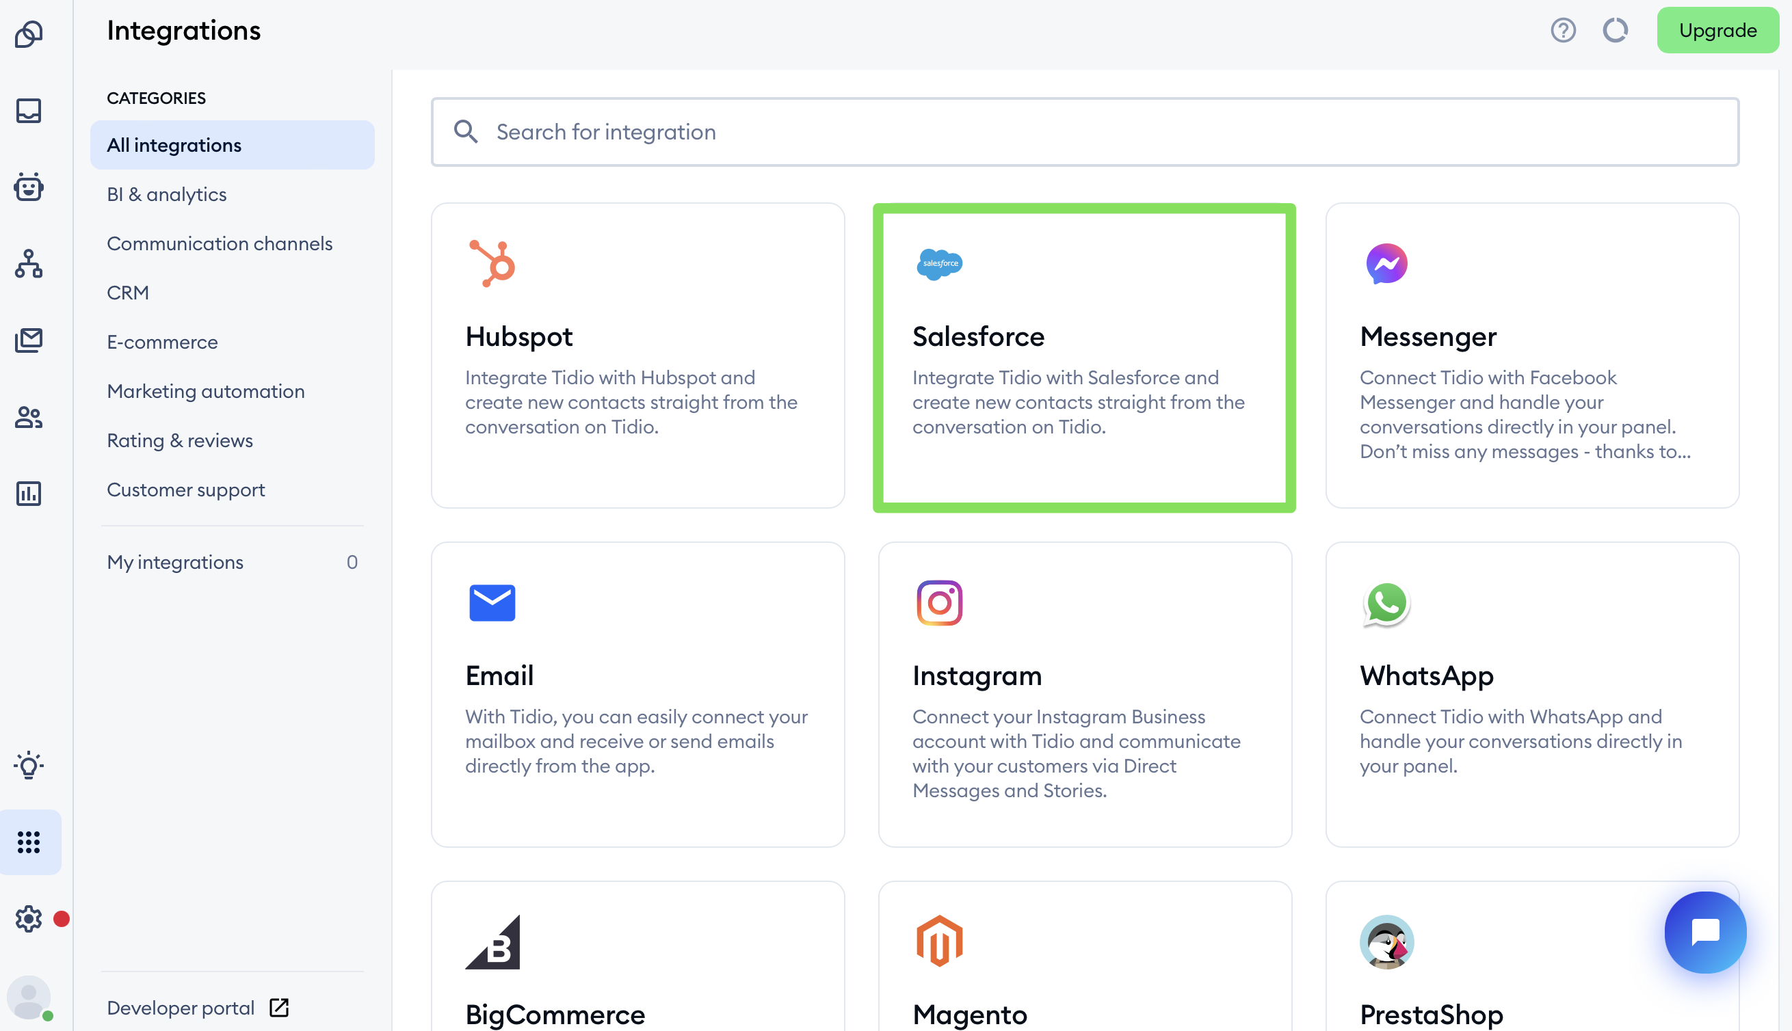Click the Integrations grid dots icon
Viewport: 1792px width, 1031px height.
29,842
